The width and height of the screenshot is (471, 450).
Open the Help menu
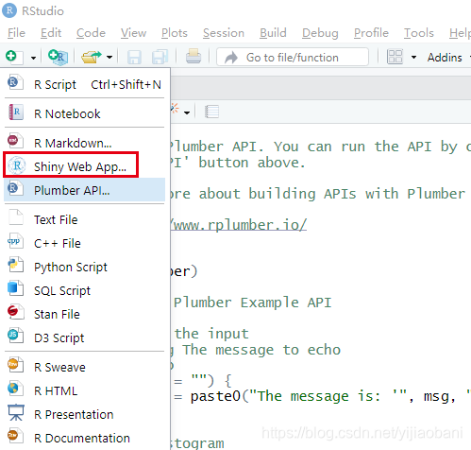point(460,33)
